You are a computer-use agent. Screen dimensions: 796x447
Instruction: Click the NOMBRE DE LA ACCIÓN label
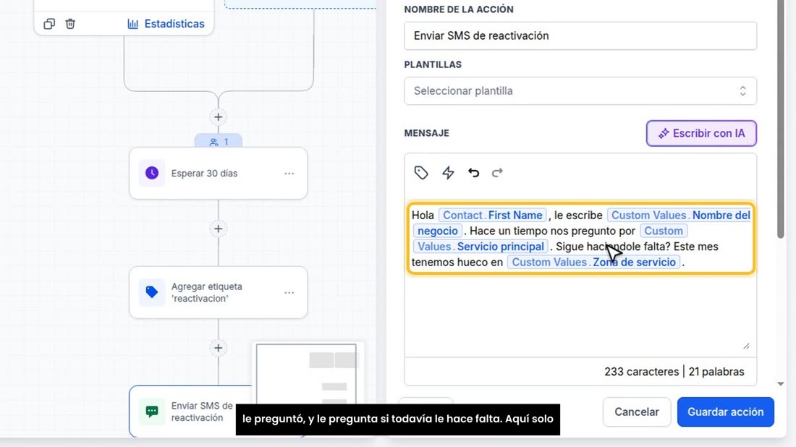point(459,9)
